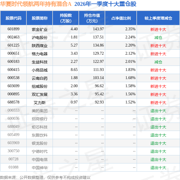180x180 pixels.
Task: Click the stock name 紫金矿业
Action: click(x=39, y=29)
